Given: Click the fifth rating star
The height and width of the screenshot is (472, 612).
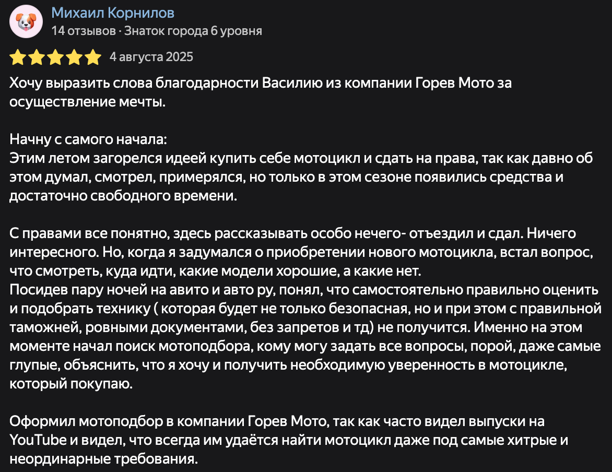Looking at the screenshot, I should [93, 57].
